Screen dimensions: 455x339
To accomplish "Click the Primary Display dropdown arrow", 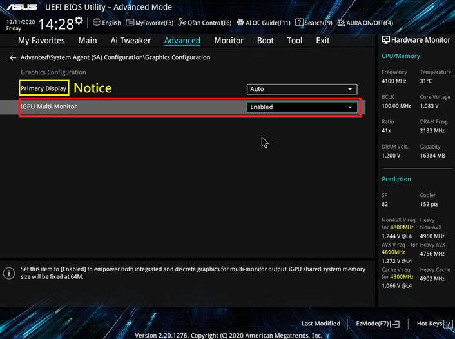I will point(350,89).
